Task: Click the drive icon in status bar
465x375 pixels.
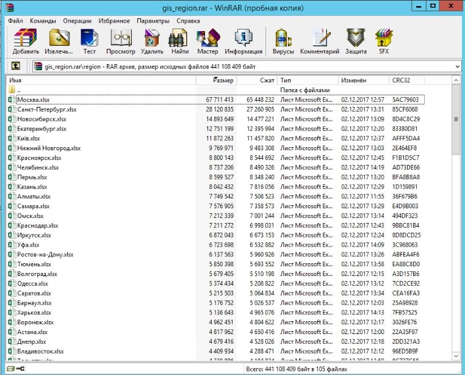Action: pyautogui.click(x=10, y=369)
